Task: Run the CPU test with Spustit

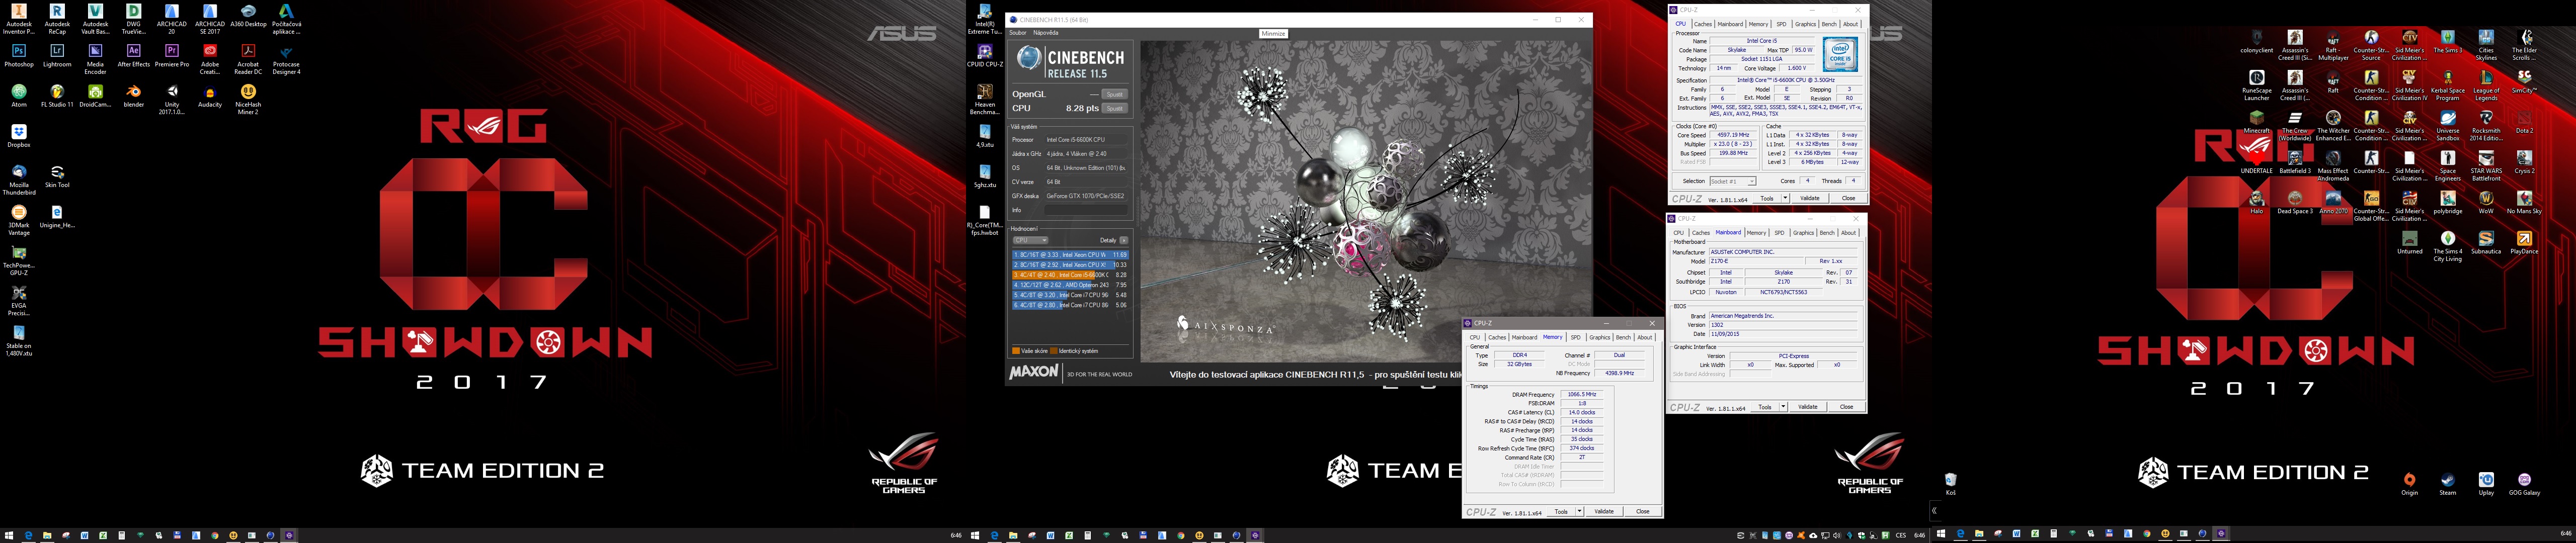Action: coord(1114,108)
